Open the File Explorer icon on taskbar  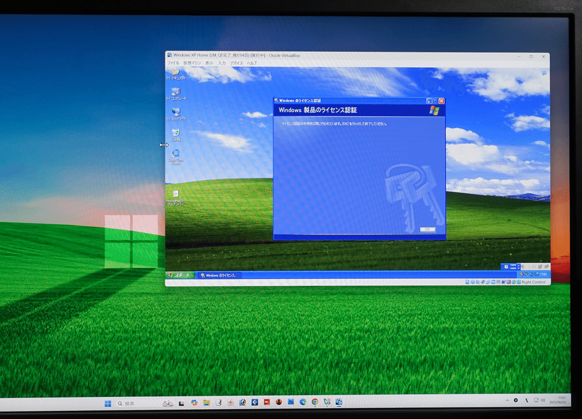[207, 403]
